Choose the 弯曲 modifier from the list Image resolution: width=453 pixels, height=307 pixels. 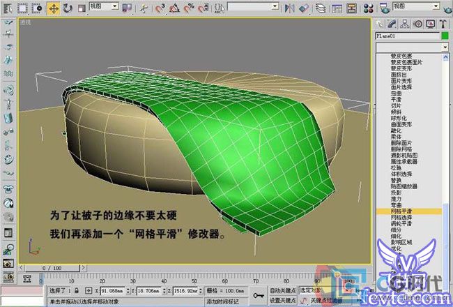click(396, 205)
